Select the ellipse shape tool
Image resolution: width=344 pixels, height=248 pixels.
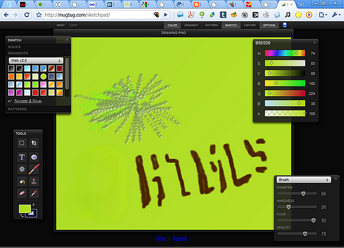34,157
